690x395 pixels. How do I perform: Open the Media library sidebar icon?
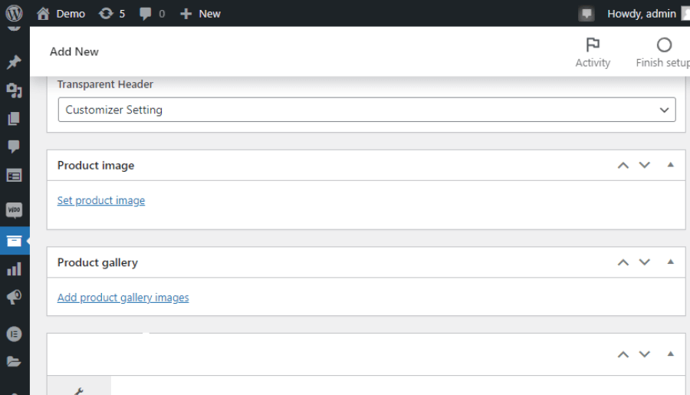click(x=14, y=91)
